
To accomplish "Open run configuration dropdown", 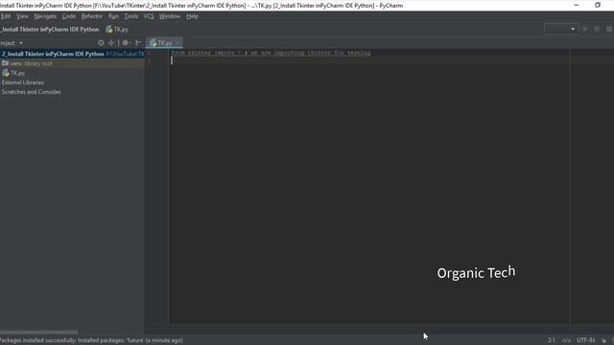I will pos(561,29).
